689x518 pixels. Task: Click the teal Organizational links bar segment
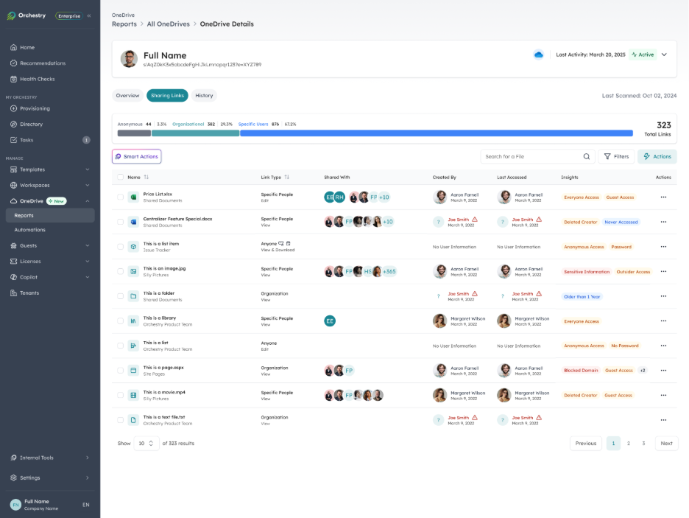coord(196,133)
